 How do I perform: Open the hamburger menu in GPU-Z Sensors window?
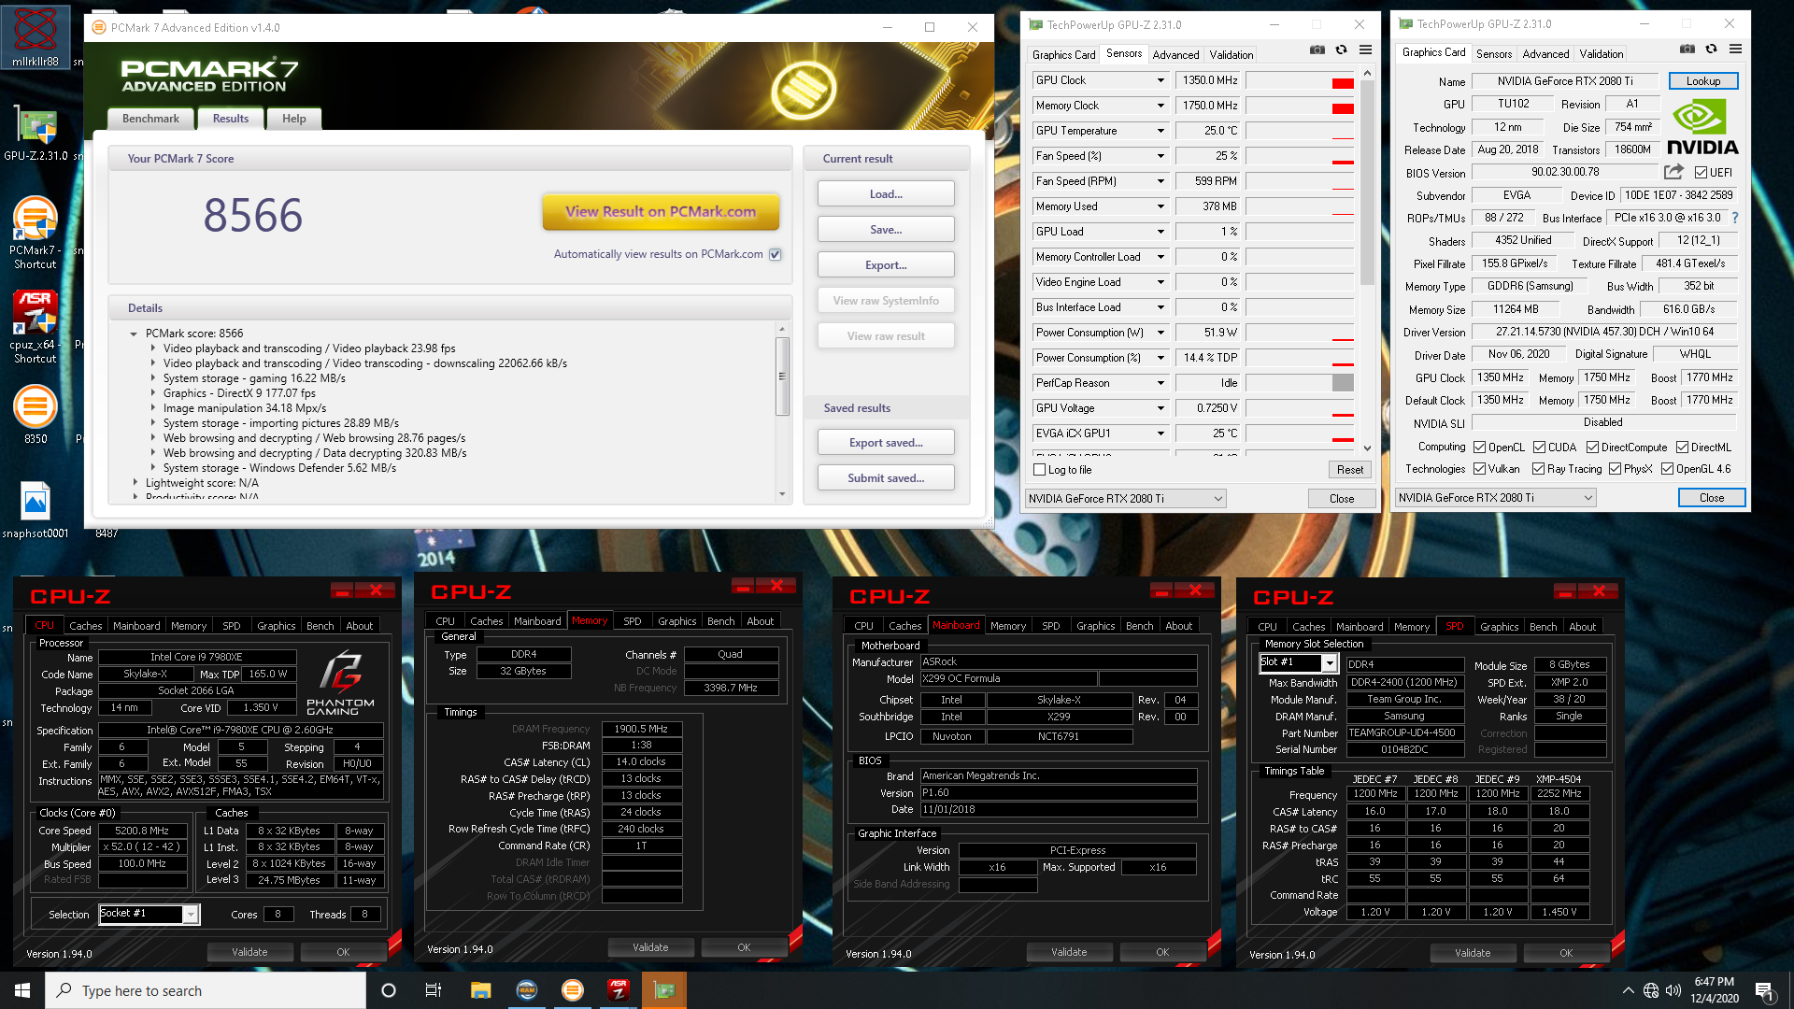click(1365, 50)
